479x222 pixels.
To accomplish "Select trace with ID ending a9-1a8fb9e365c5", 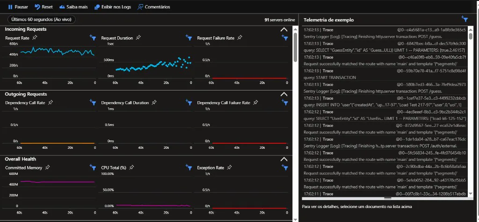I will coord(385,33).
